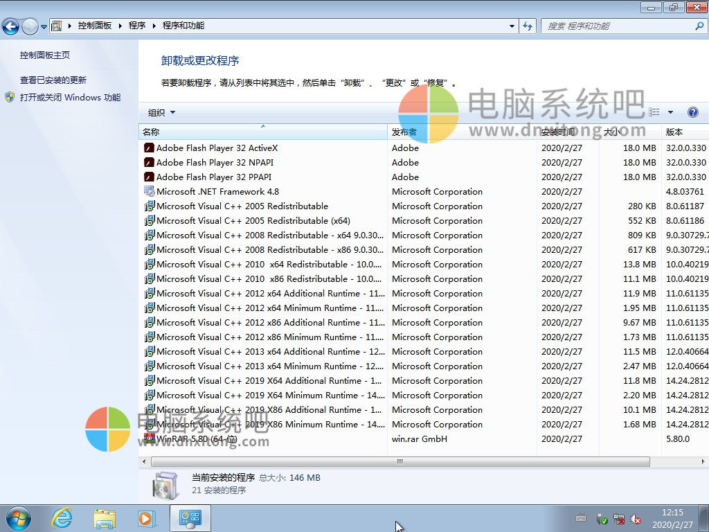The image size is (709, 532).
Task: Select Visual C++ 2019 X64 Additional Runtime row
Action: click(x=424, y=381)
